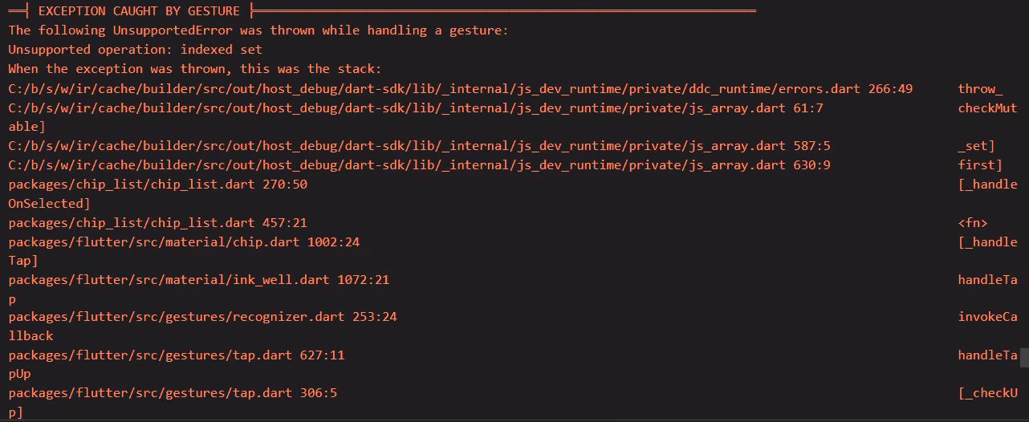Open recognizer.dart 253:24 source location
1029x422 pixels.
coord(203,317)
